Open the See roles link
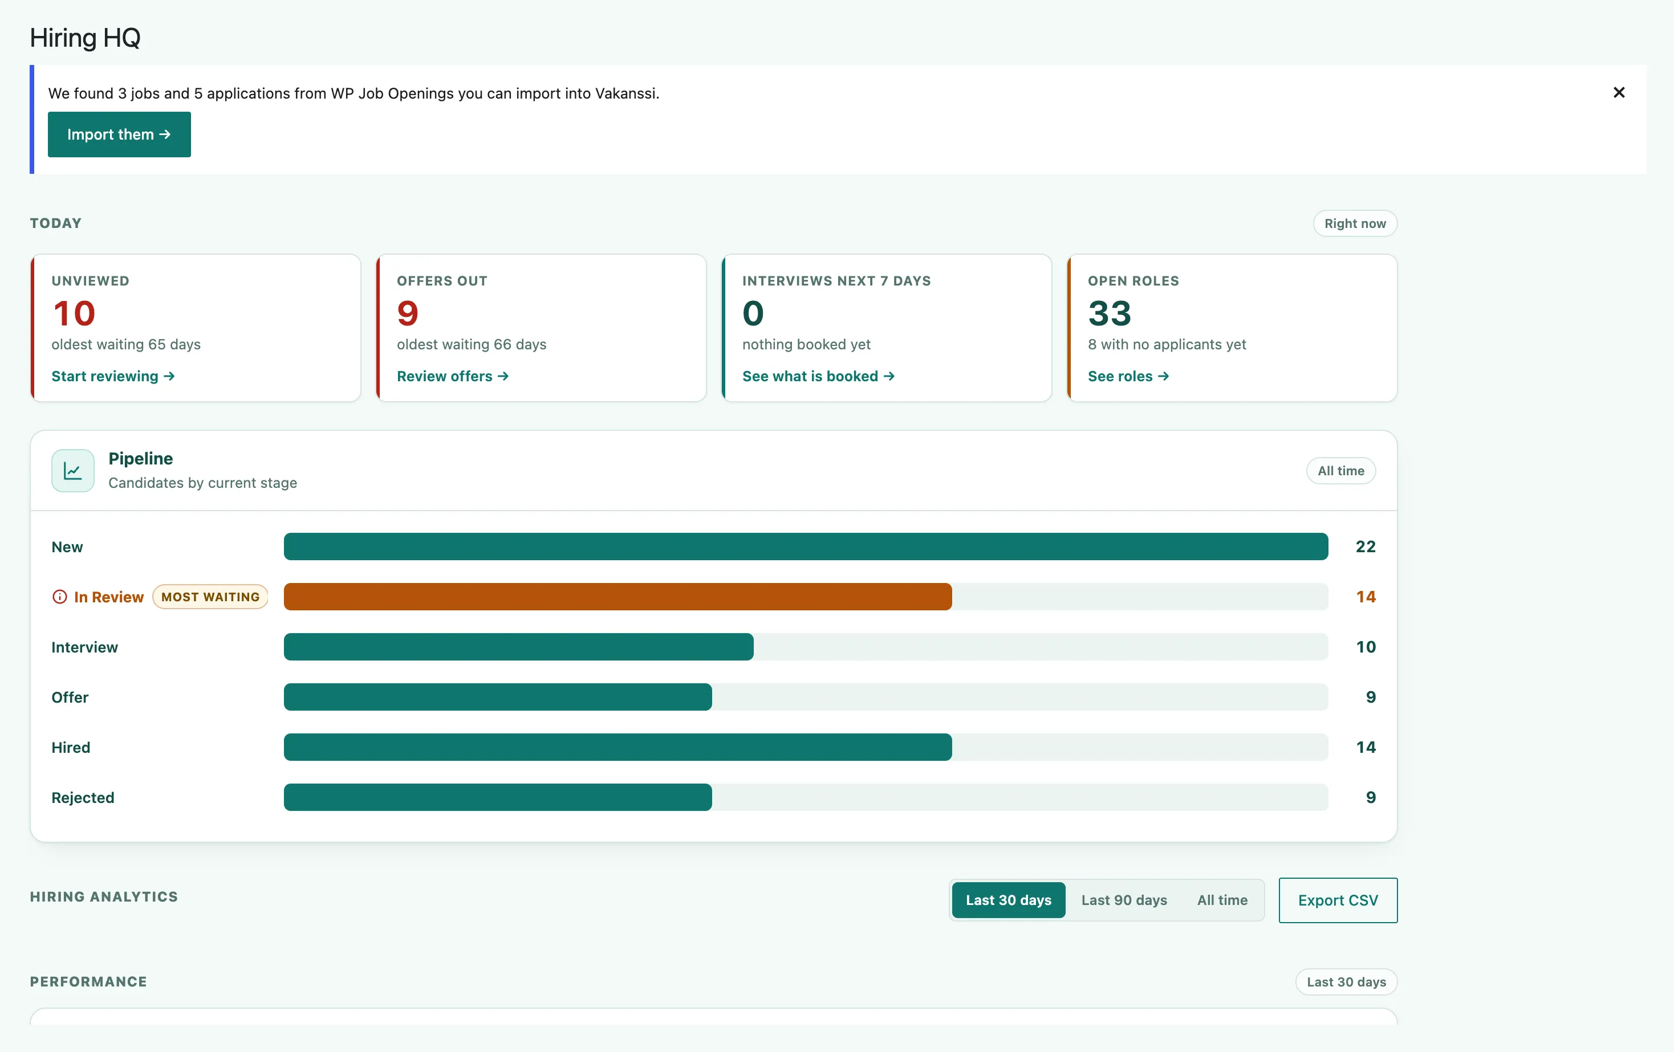1674x1052 pixels. [1128, 376]
